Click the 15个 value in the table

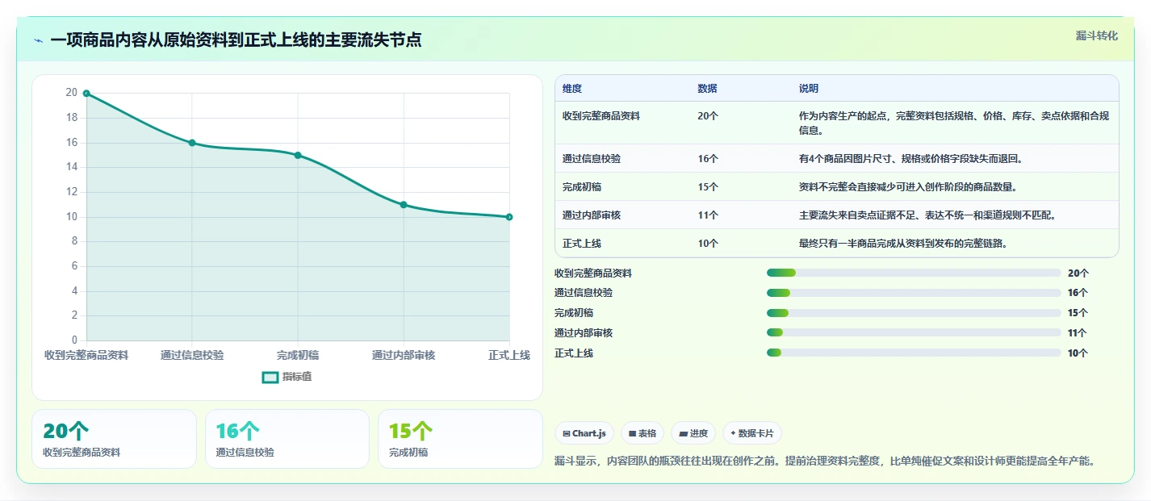[x=708, y=187]
